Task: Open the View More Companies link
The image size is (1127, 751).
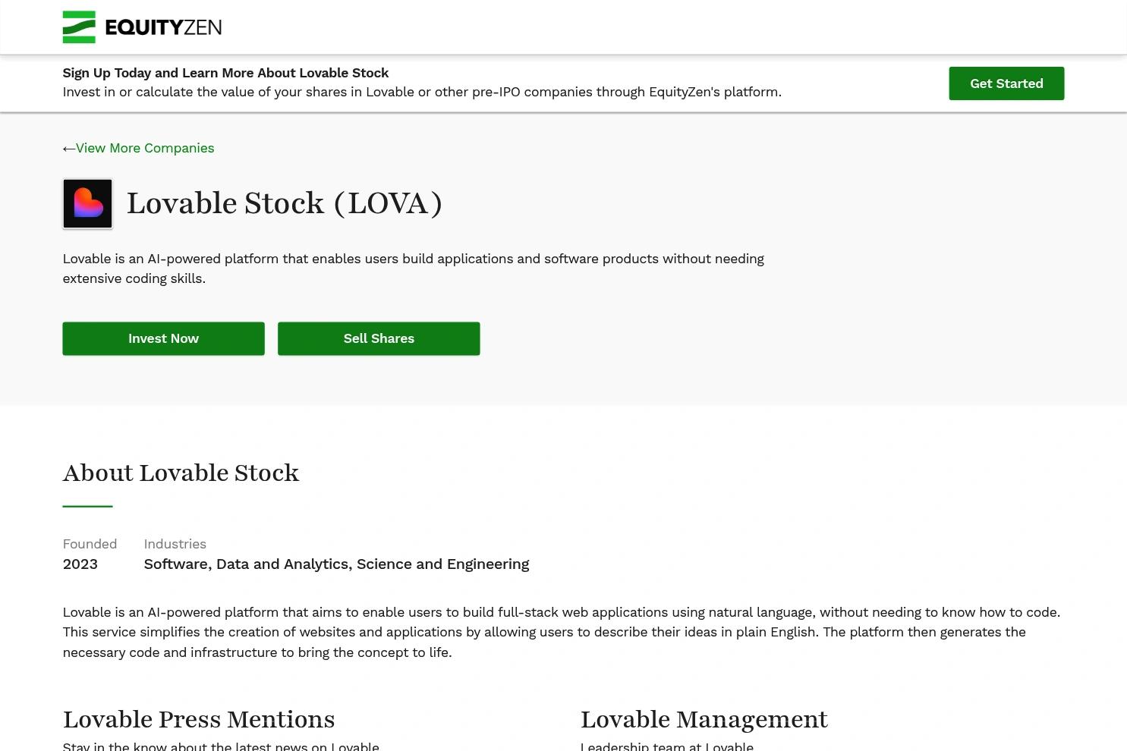Action: coord(145,148)
